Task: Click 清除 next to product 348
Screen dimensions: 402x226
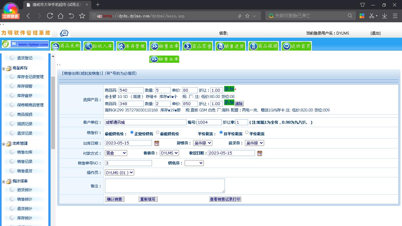Action: 238,104
